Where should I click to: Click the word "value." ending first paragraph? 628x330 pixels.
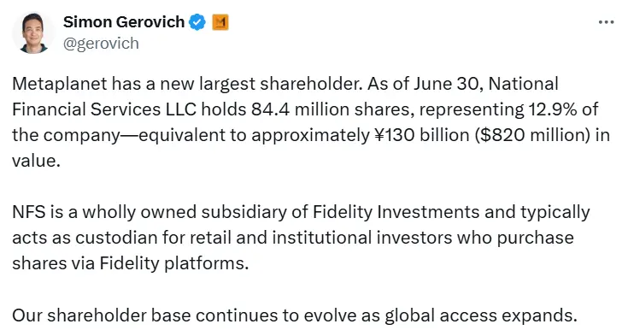click(x=36, y=161)
